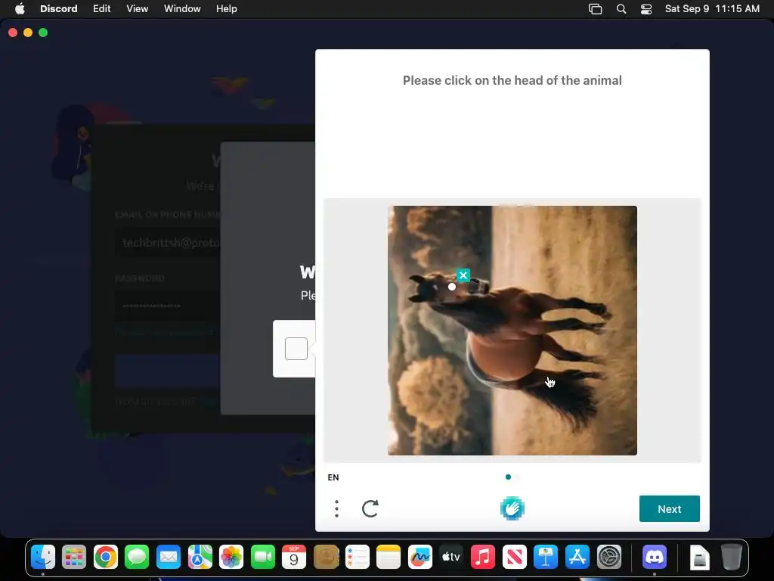Click the Next button
The height and width of the screenshot is (581, 774).
[670, 509]
